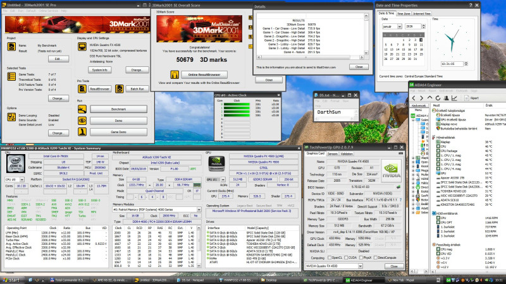
Task: Click the AIDA64 back navigation arrow
Action: click(412, 98)
